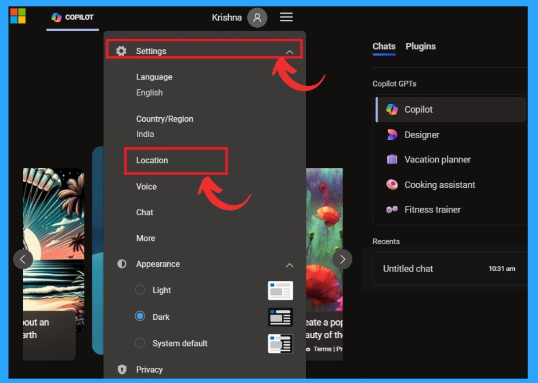The image size is (538, 383).
Task: Click the COPILOT header tab
Action: [x=73, y=17]
